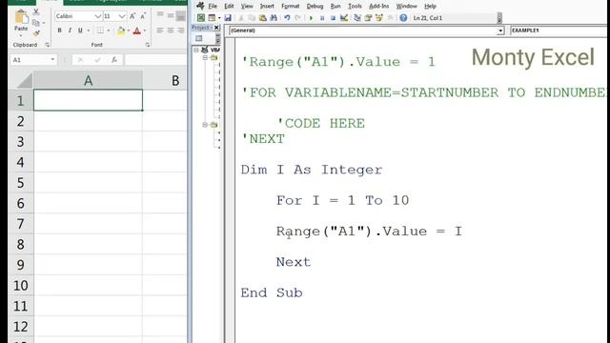Click the 'End Sub' code line

[x=271, y=293]
